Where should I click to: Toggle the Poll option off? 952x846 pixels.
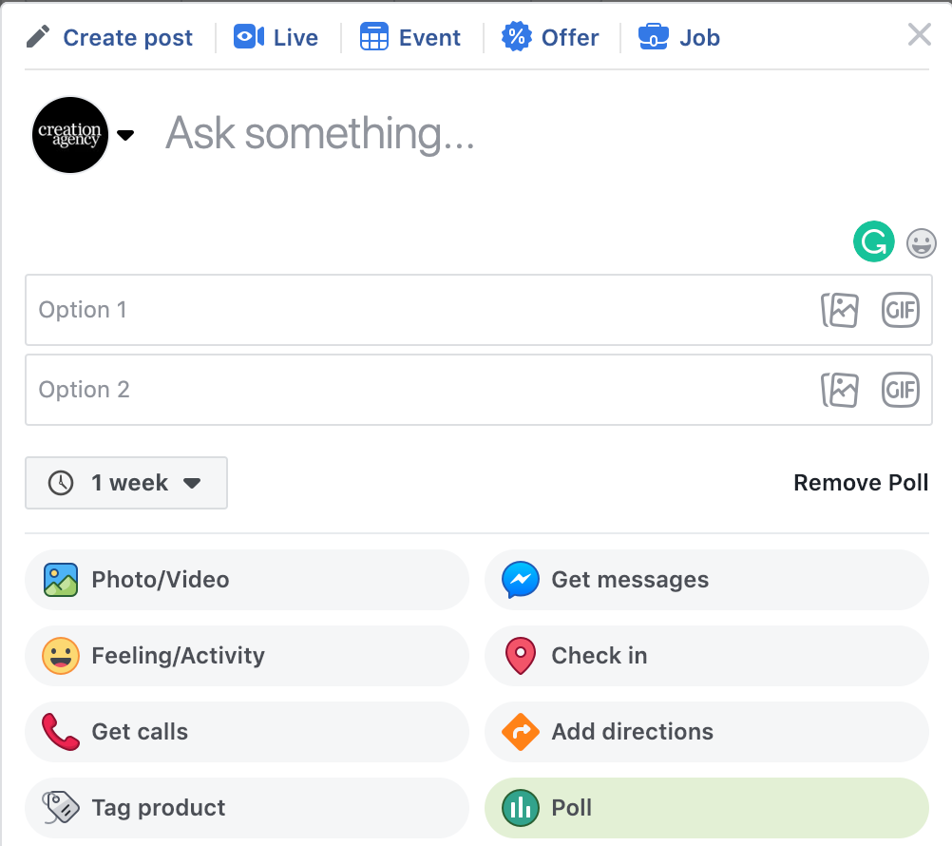706,808
